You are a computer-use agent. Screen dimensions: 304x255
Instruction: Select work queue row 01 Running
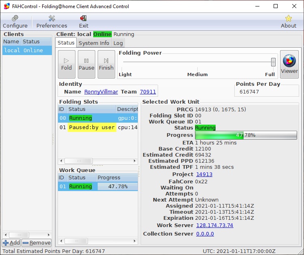pyautogui.click(x=98, y=186)
